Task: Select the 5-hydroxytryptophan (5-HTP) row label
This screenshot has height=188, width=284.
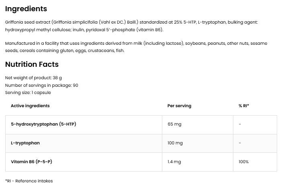Action: point(43,124)
